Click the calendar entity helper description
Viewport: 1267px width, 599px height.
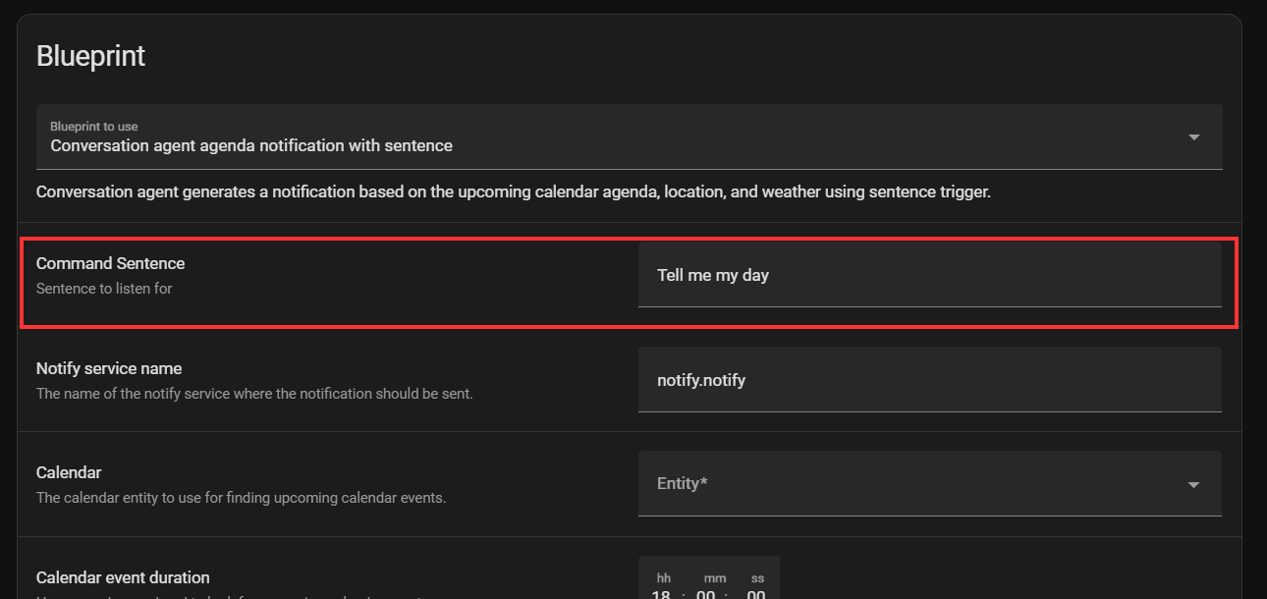pyautogui.click(x=240, y=497)
